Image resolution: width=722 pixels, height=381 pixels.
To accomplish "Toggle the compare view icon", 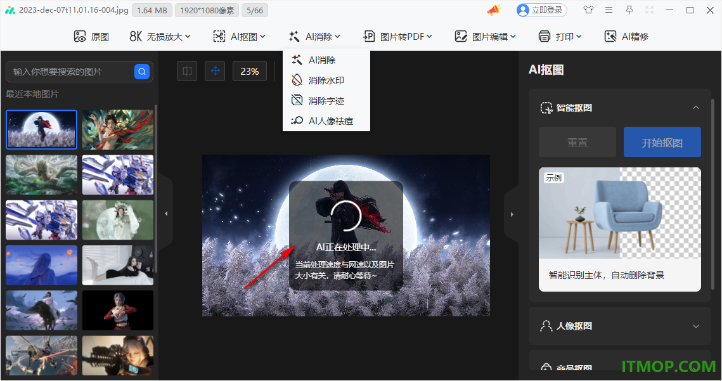I will coord(187,71).
